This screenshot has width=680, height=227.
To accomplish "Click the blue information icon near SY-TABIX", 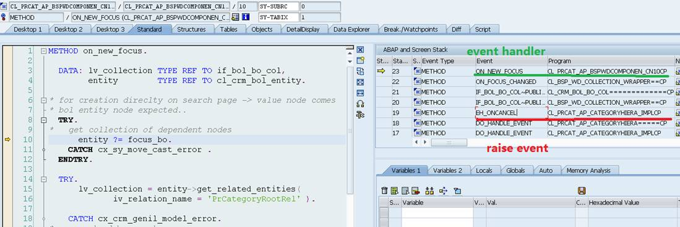I will coord(246,17).
